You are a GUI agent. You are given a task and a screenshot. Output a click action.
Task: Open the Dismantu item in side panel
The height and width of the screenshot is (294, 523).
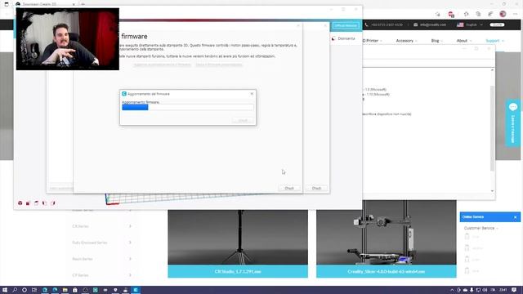click(343, 38)
